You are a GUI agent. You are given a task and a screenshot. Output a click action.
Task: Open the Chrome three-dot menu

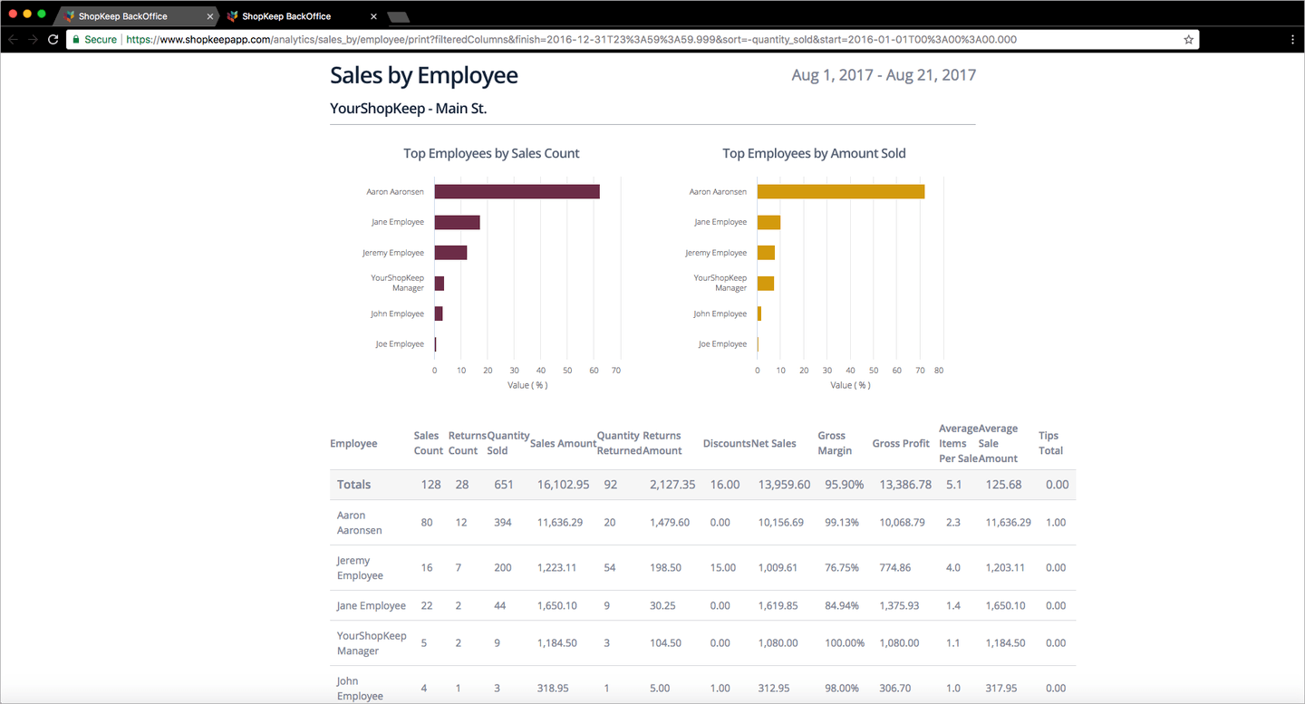click(1292, 40)
